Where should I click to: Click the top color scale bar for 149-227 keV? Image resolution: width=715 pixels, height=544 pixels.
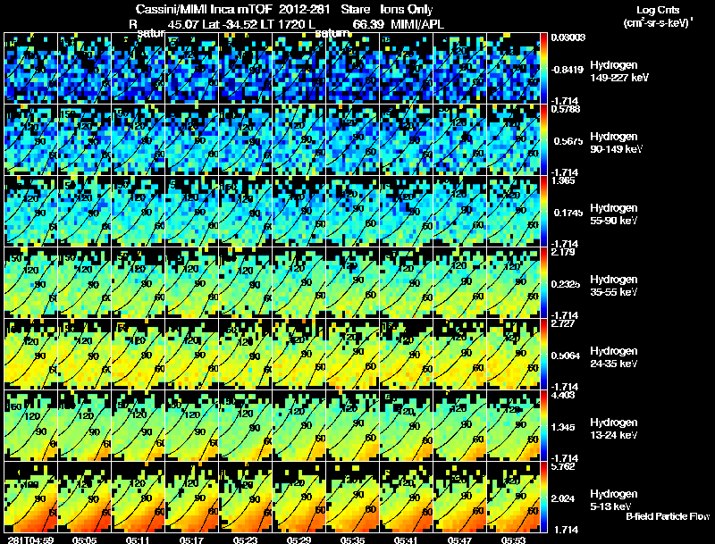coord(543,69)
